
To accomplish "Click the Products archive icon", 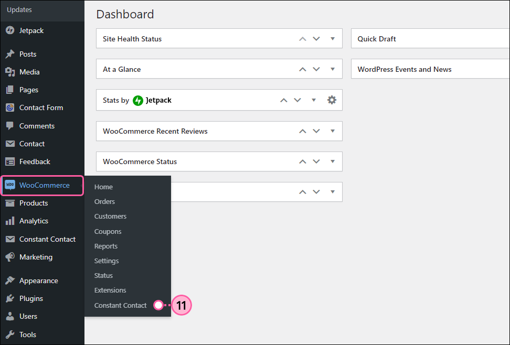I will 10,203.
